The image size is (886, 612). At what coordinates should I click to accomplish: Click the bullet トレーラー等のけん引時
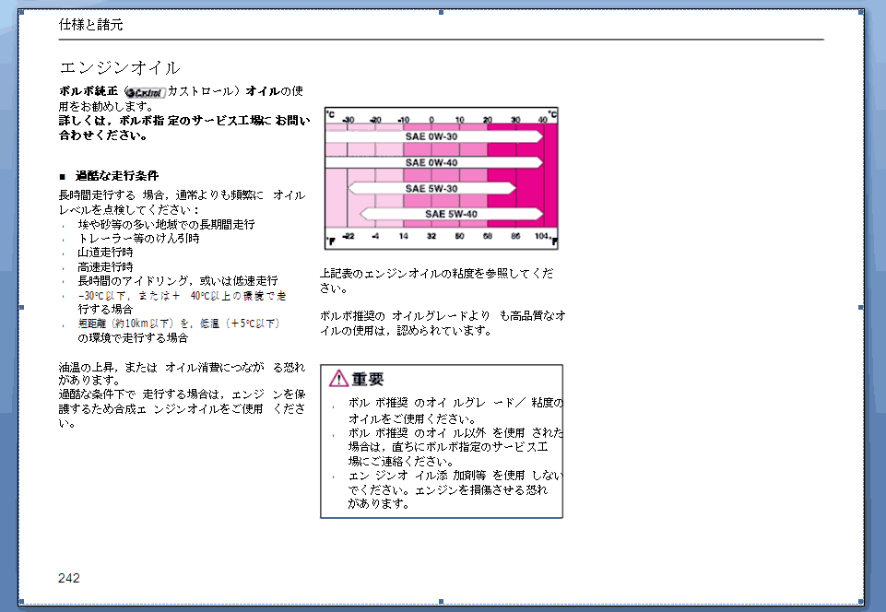pos(138,239)
